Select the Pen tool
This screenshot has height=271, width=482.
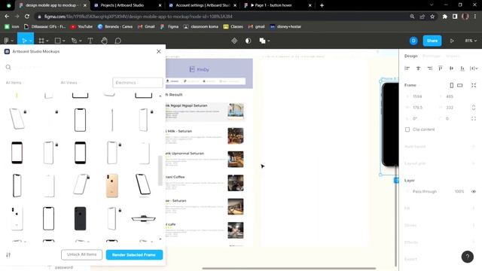pyautogui.click(x=74, y=41)
